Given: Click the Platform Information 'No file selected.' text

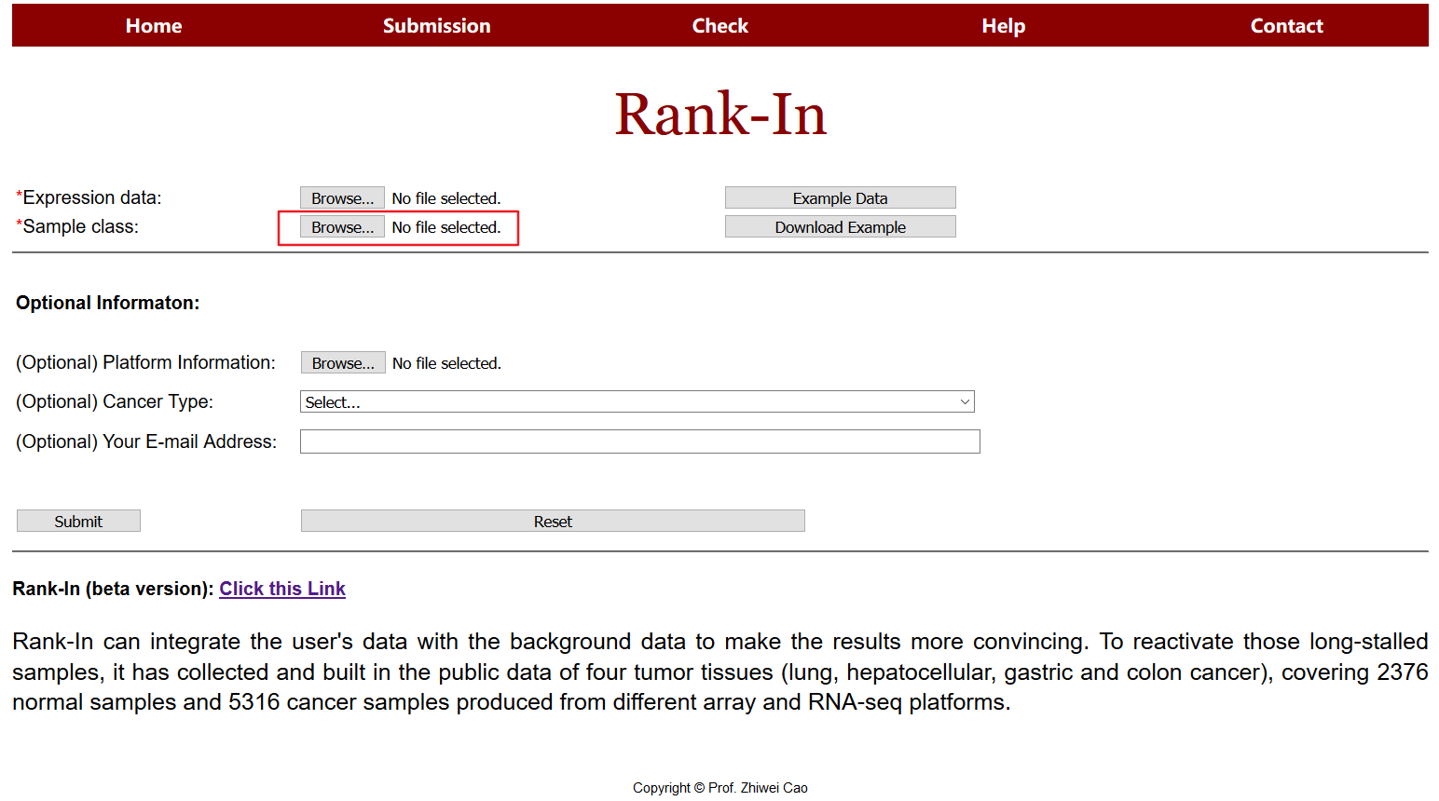Looking at the screenshot, I should coord(446,363).
